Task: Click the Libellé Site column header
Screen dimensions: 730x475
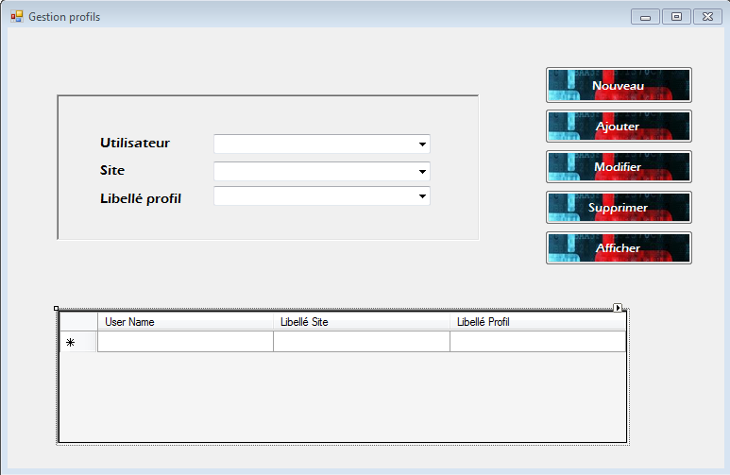Action: coord(362,322)
